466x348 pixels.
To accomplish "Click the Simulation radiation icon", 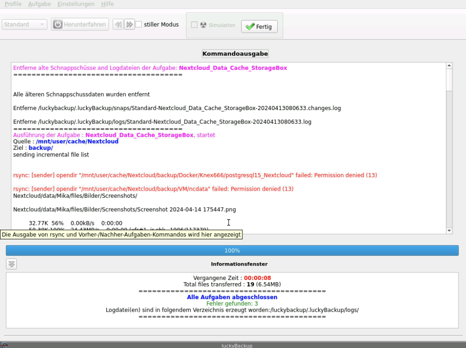I will tap(203, 25).
